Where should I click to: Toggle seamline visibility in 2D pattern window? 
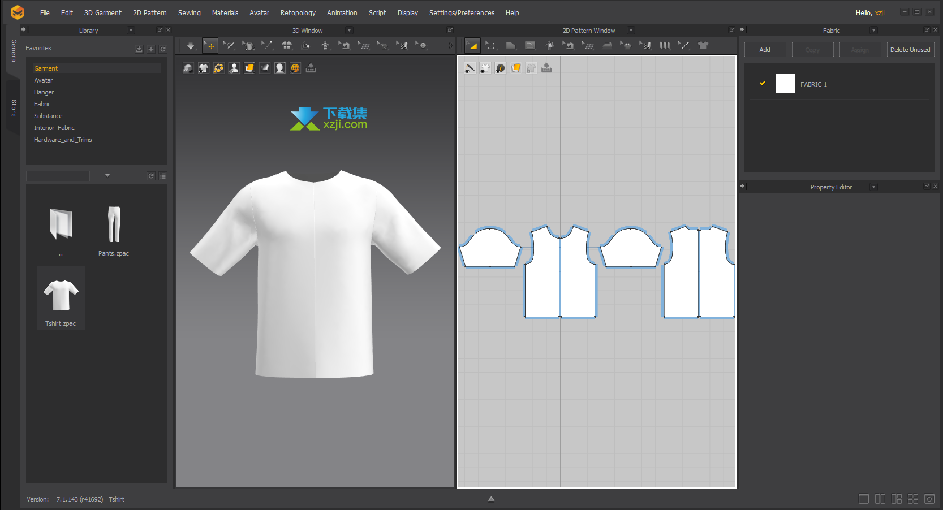[x=470, y=68]
